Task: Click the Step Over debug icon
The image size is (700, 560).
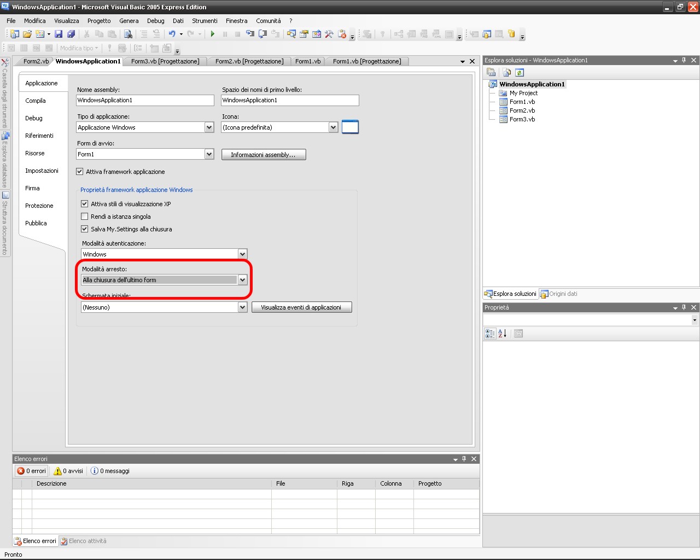Action: click(x=262, y=34)
